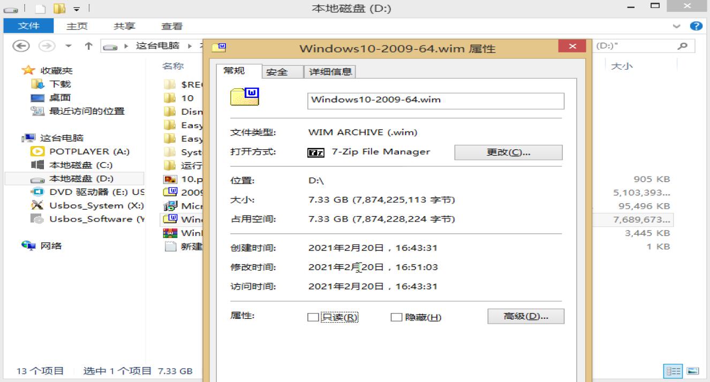The height and width of the screenshot is (382, 710).
Task: Click the Micr installer file icon
Action: point(170,206)
